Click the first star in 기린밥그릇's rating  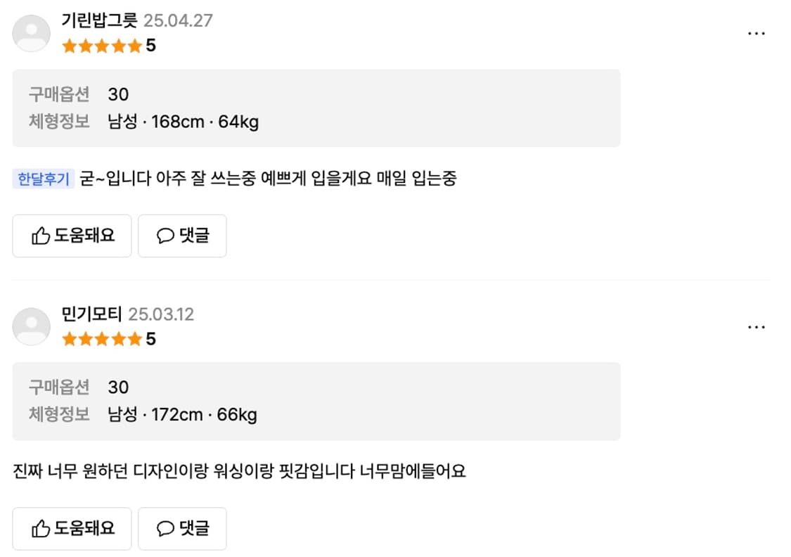click(68, 46)
